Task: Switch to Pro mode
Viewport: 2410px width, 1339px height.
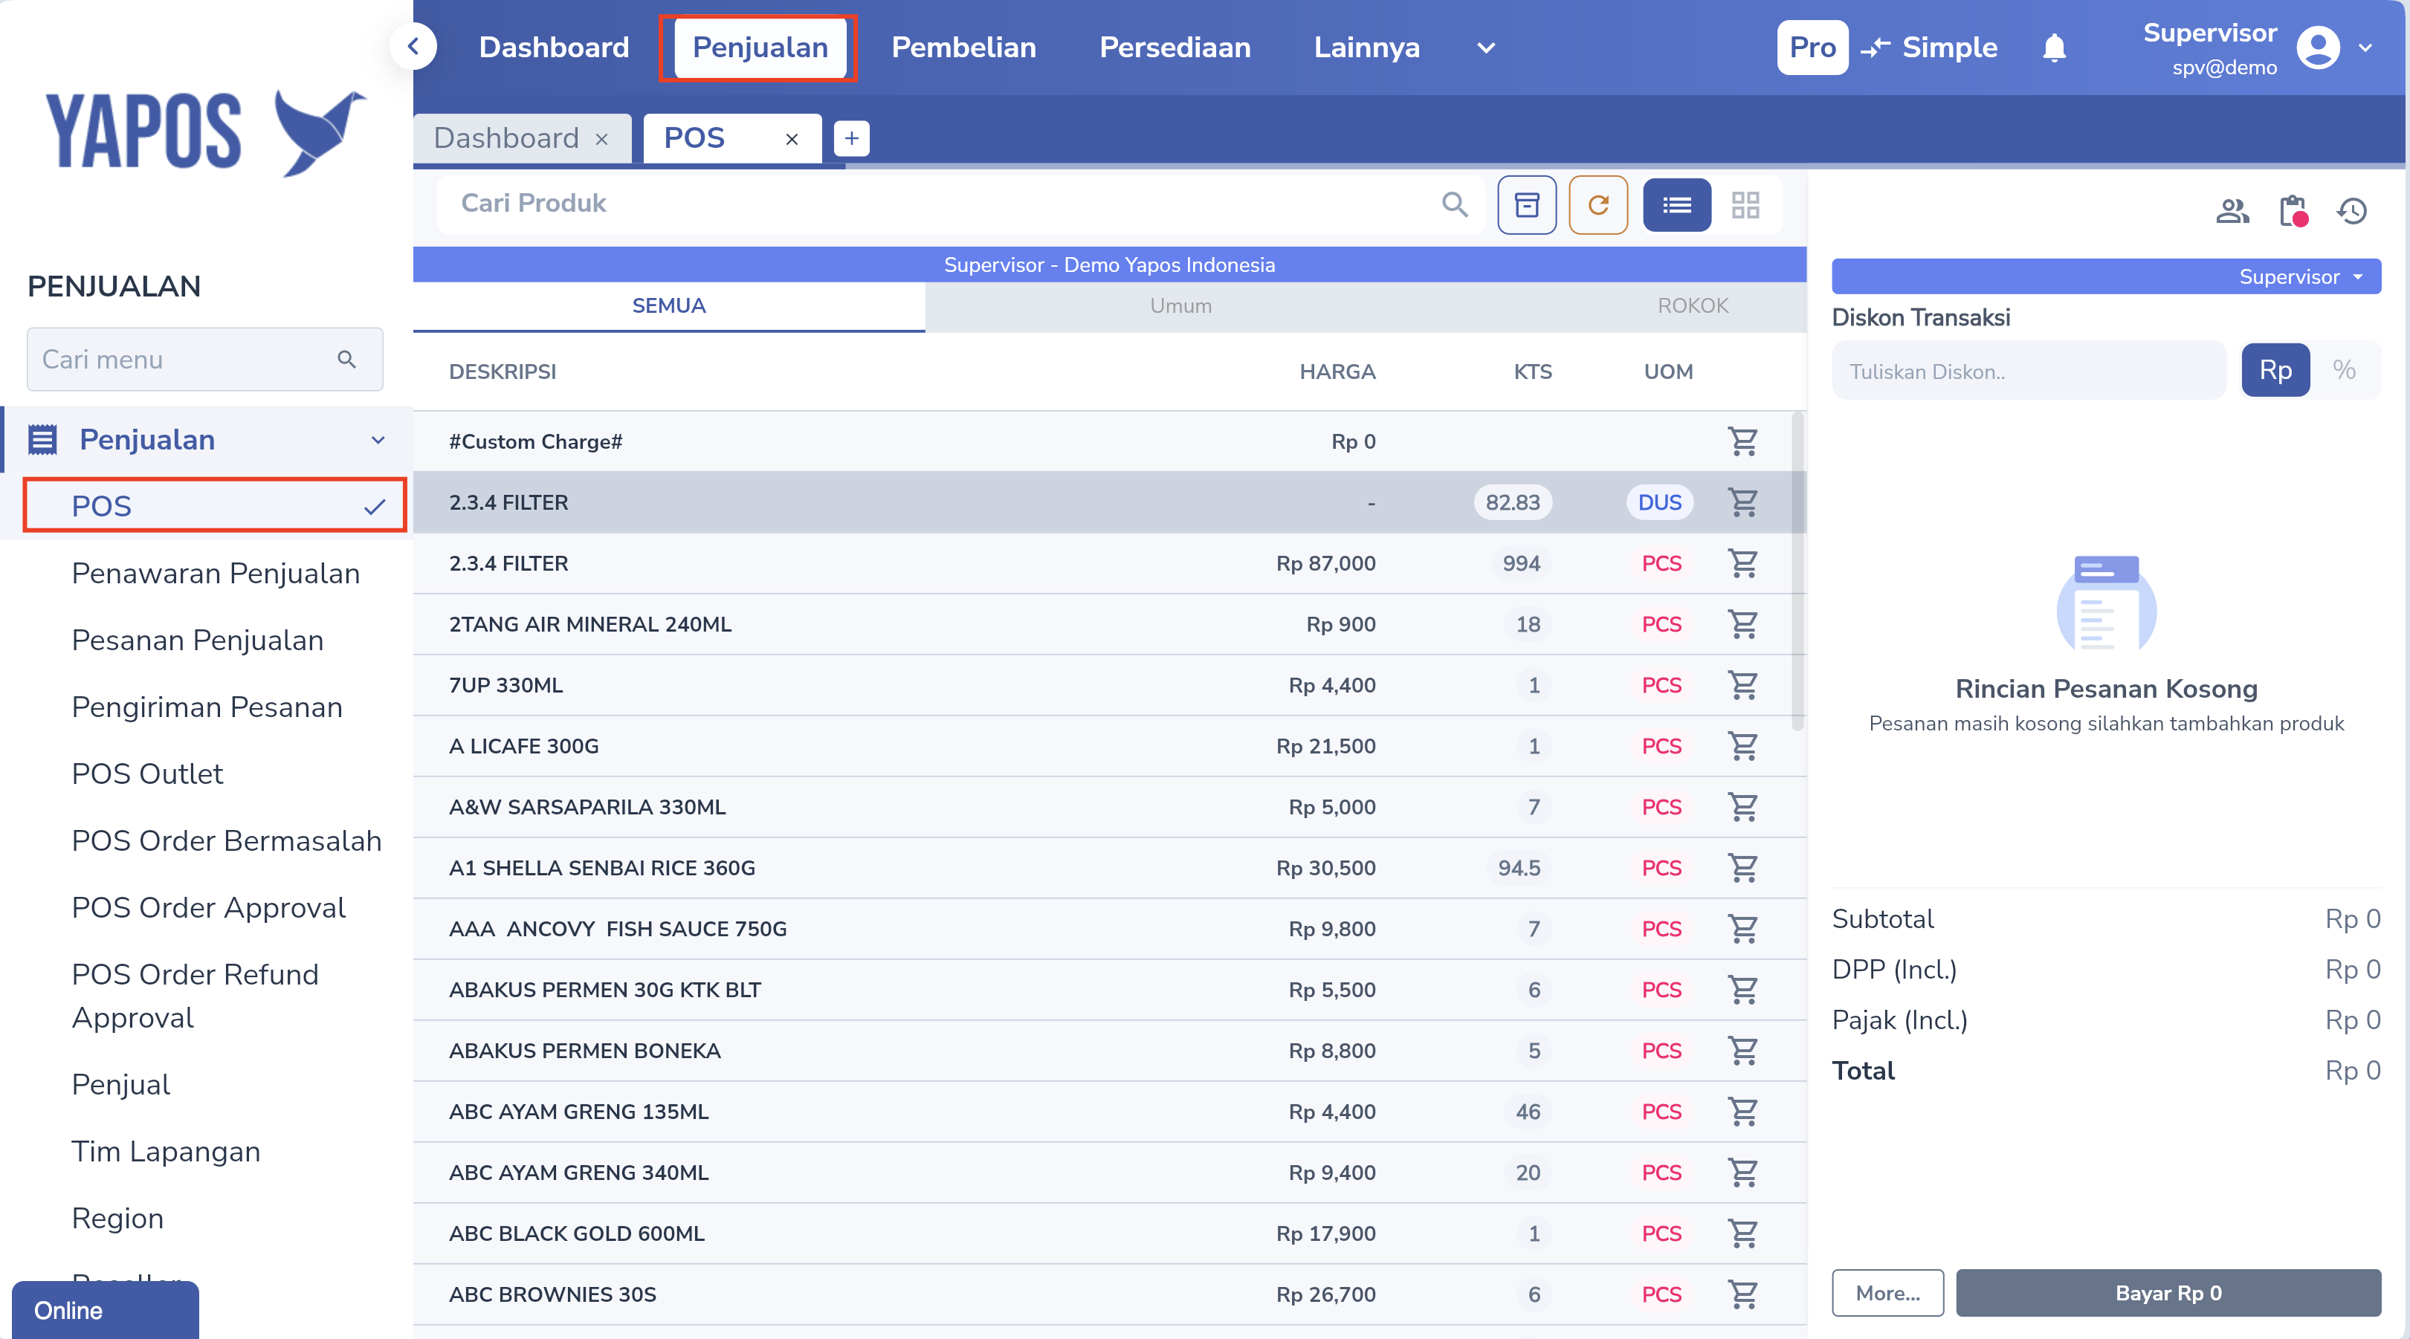Action: 1812,48
